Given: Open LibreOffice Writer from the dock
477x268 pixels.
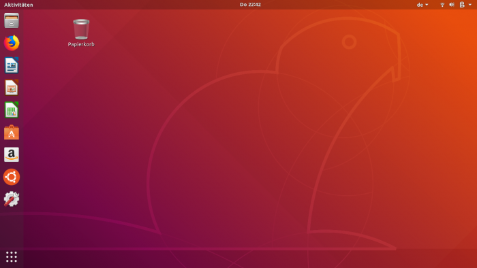Looking at the screenshot, I should [12, 65].
